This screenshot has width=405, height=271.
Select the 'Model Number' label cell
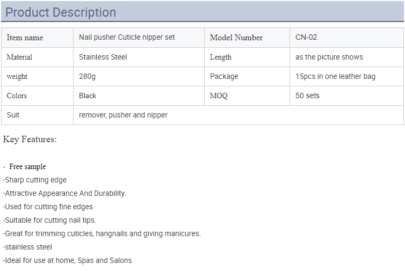click(247, 38)
